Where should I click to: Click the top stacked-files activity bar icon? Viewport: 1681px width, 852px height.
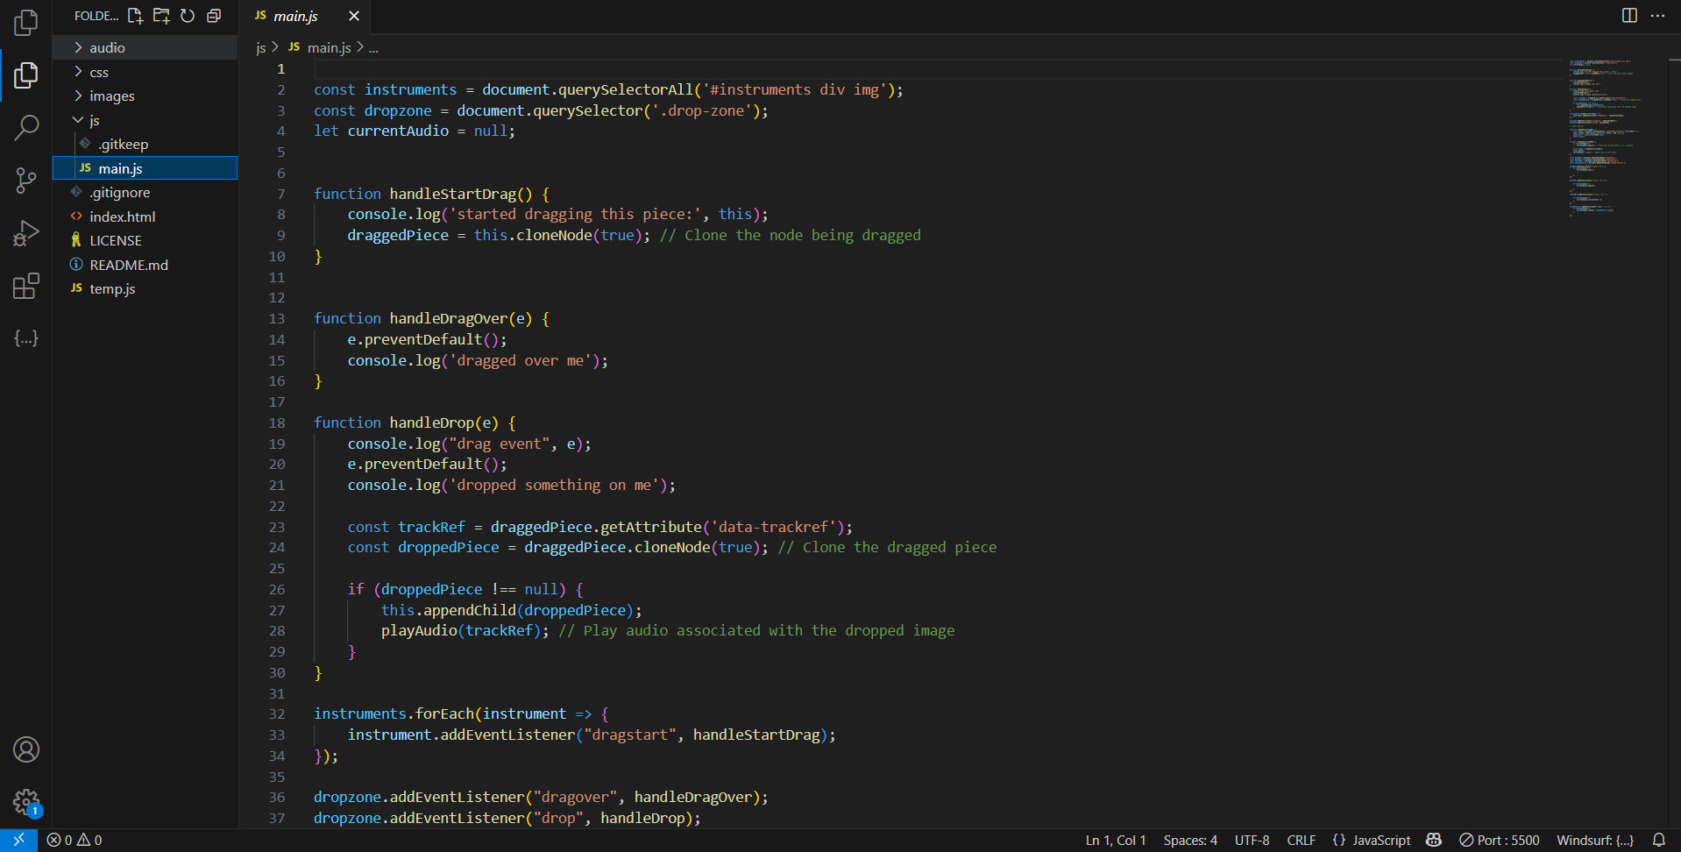tap(26, 22)
